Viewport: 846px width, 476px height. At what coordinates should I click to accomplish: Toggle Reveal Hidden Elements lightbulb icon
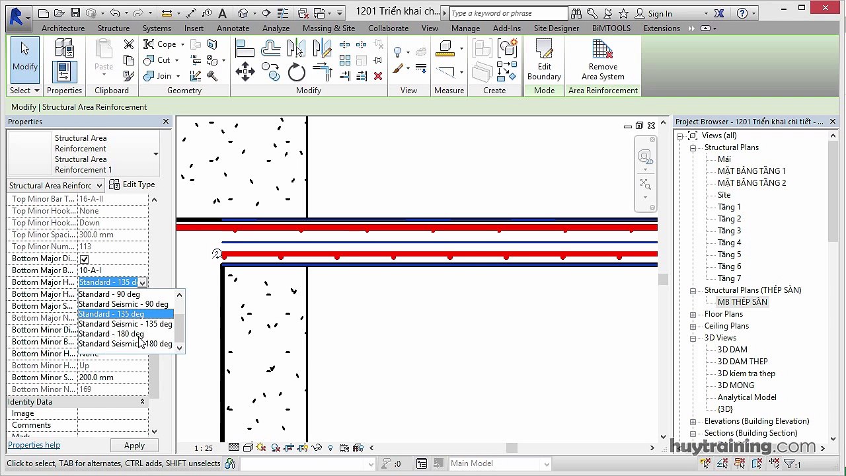(x=330, y=448)
